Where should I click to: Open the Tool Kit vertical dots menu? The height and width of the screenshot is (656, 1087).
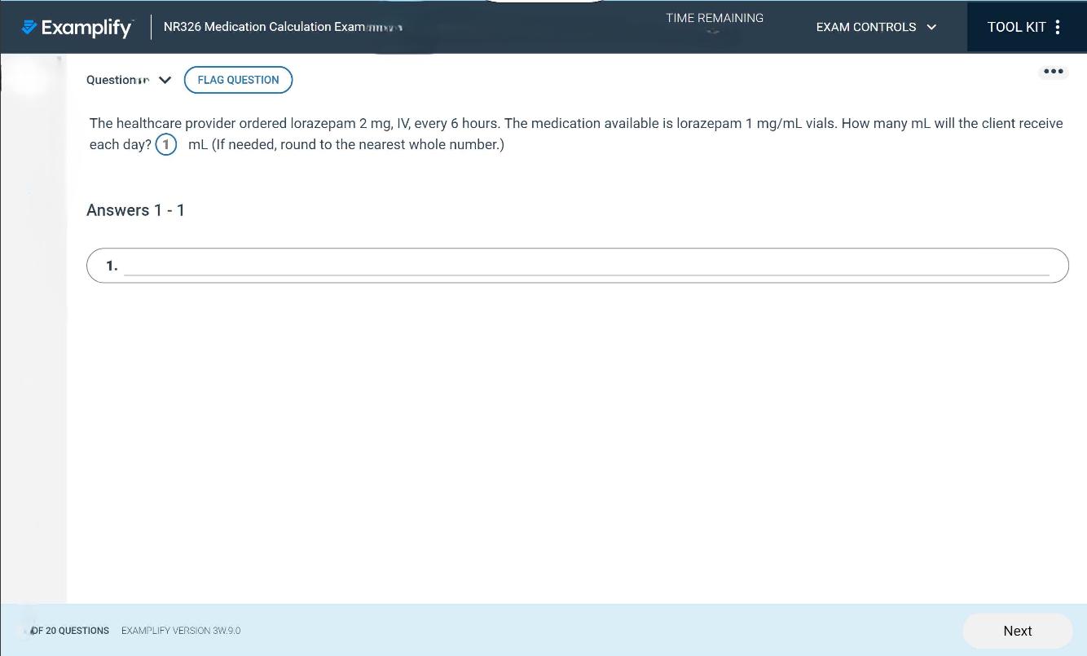point(1058,27)
